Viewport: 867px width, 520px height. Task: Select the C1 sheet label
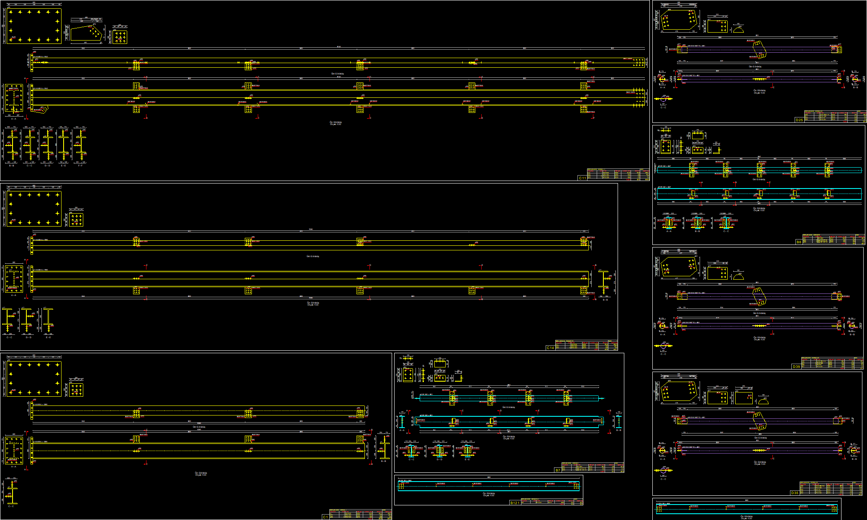tap(325, 517)
